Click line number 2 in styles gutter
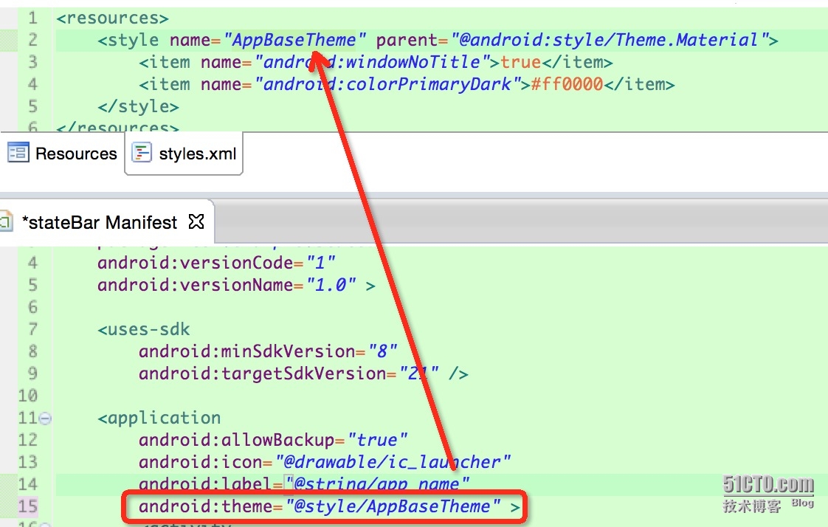The height and width of the screenshot is (527, 828). [x=32, y=40]
